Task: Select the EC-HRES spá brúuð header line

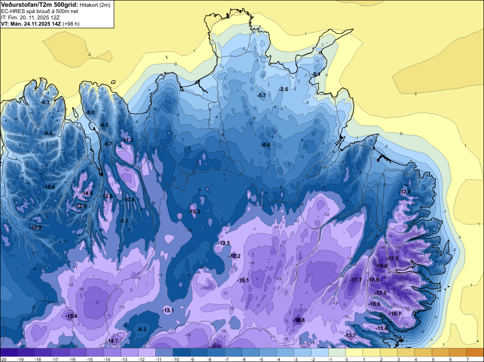Action: coord(40,11)
